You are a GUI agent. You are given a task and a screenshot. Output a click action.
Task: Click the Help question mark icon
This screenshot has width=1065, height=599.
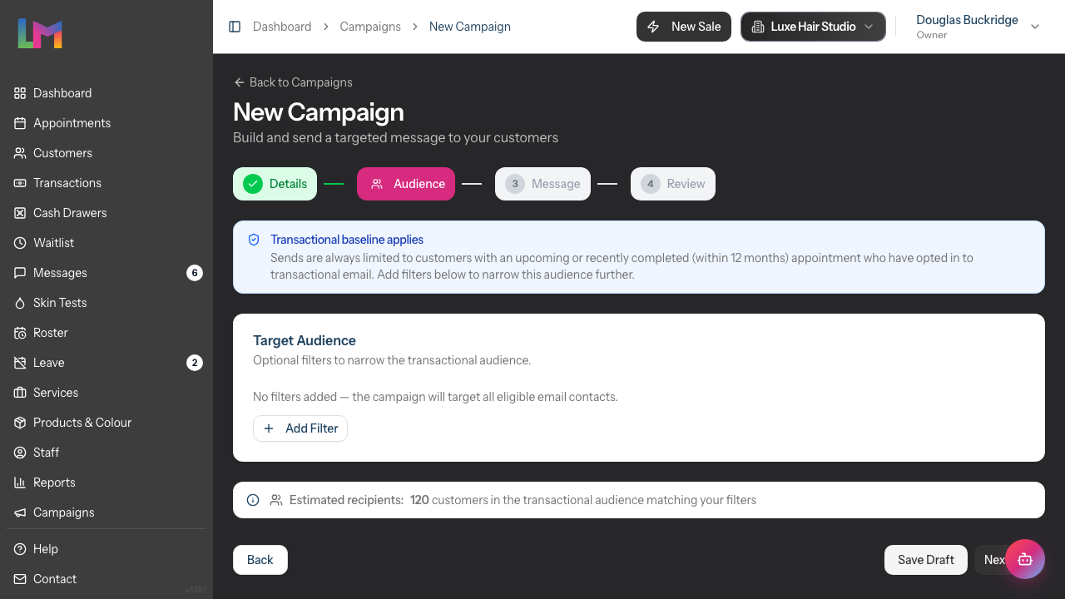click(20, 549)
